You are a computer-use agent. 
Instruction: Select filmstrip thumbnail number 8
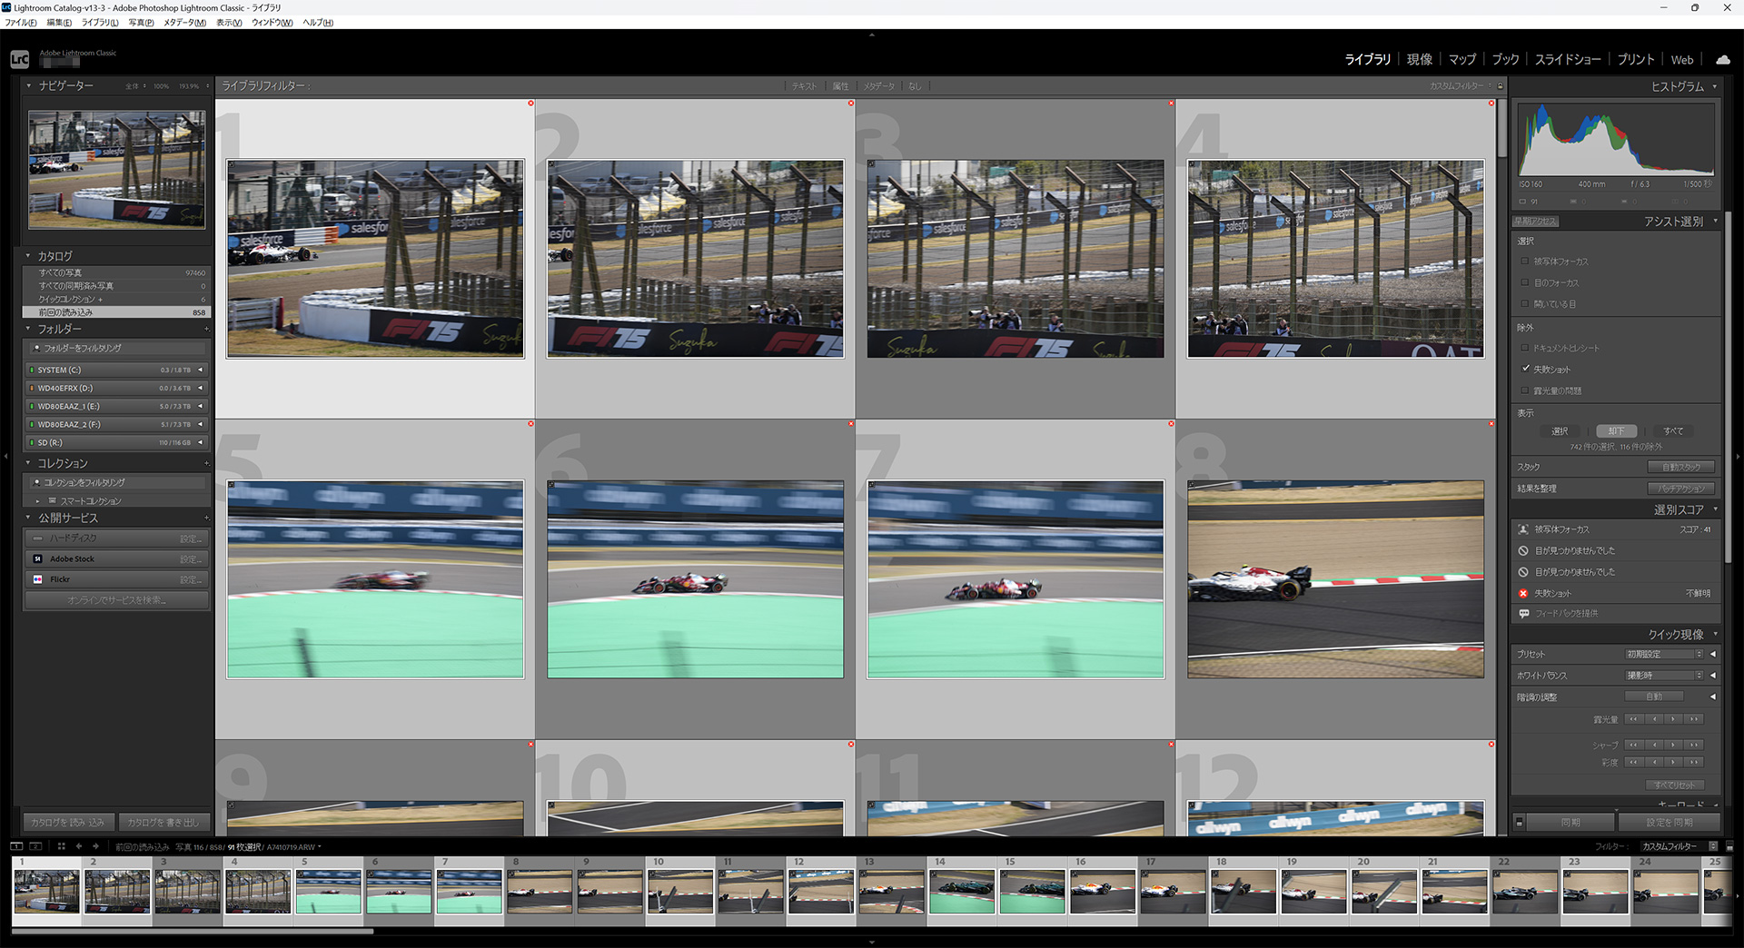(x=540, y=891)
